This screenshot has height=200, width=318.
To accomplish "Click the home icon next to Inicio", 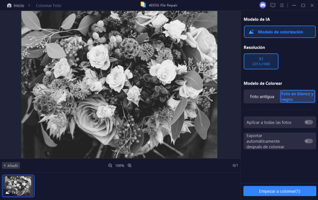I will 9,6.
